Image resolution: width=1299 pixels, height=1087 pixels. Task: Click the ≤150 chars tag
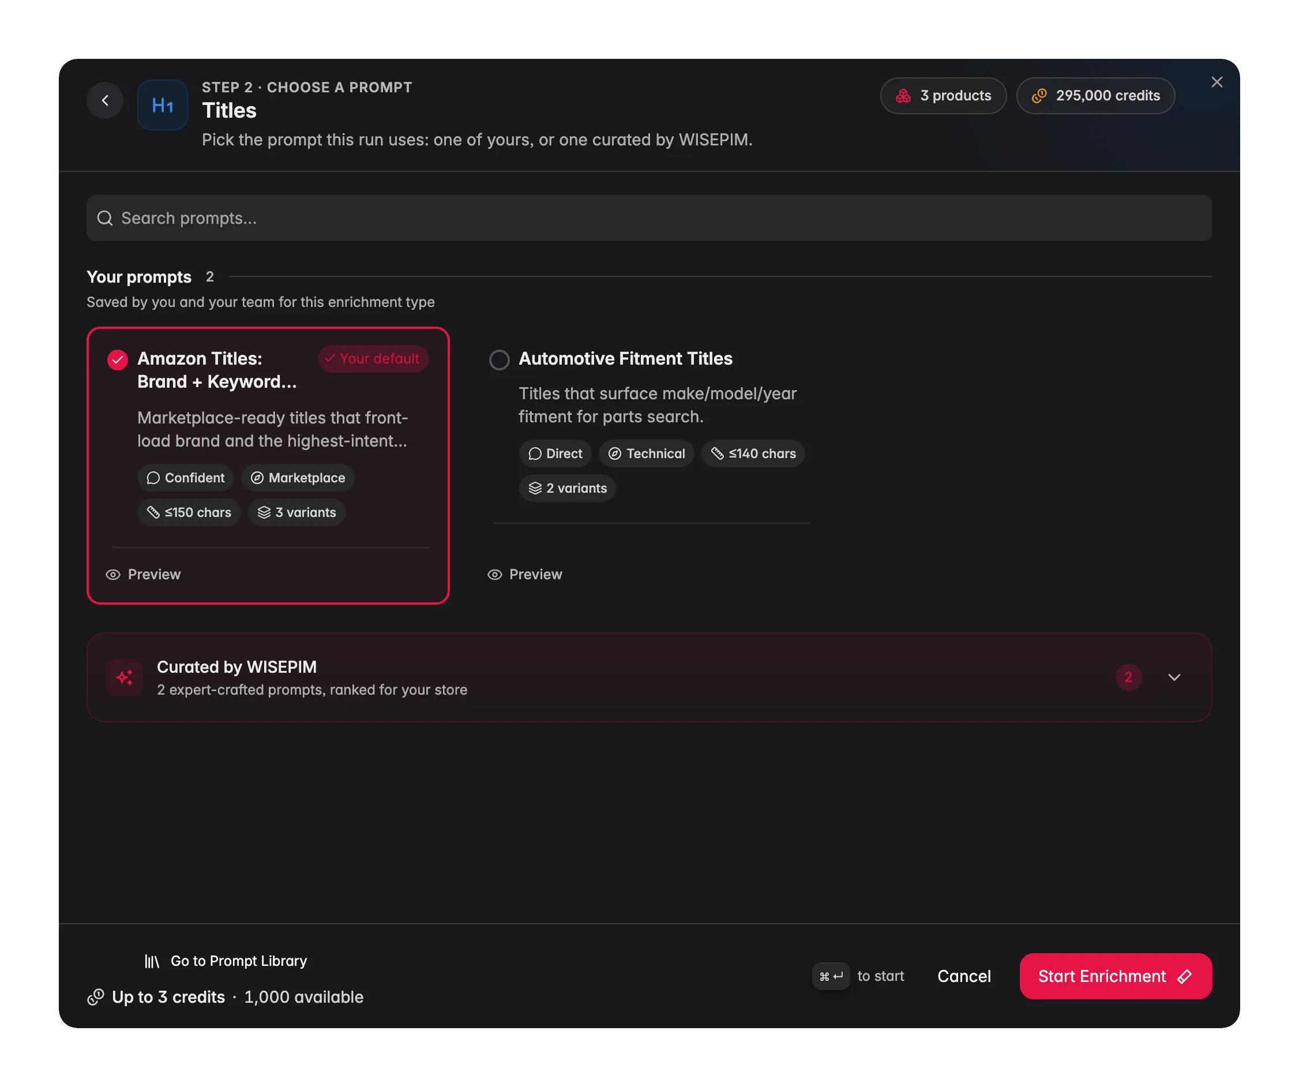[x=189, y=513]
